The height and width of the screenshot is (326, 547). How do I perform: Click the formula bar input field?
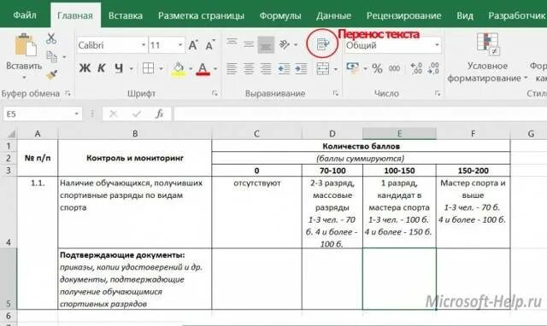tap(361, 114)
